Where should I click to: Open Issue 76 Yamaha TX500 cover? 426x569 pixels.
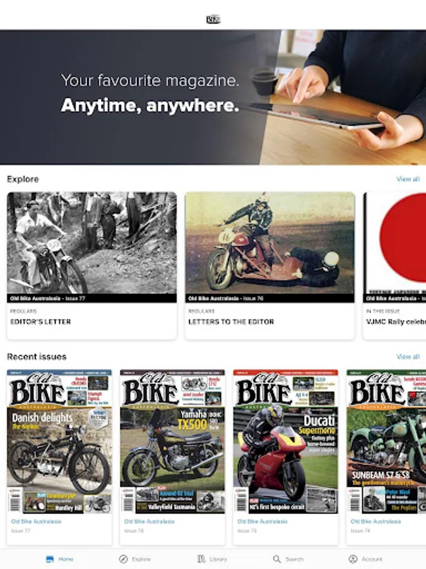coord(172,442)
